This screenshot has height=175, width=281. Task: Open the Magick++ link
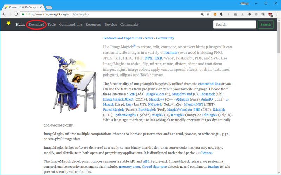[x=156, y=99]
